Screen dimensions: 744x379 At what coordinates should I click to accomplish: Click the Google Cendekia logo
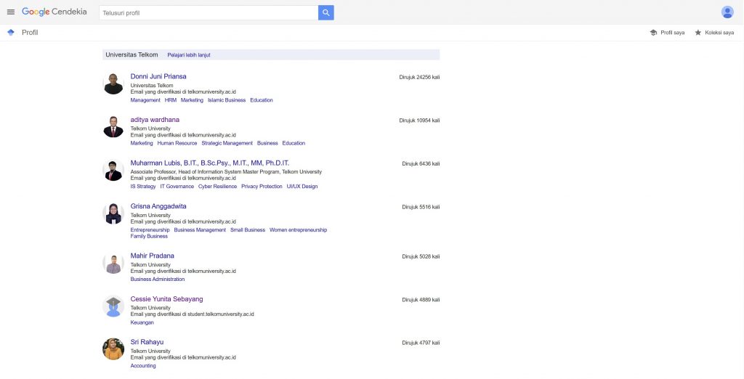click(54, 12)
